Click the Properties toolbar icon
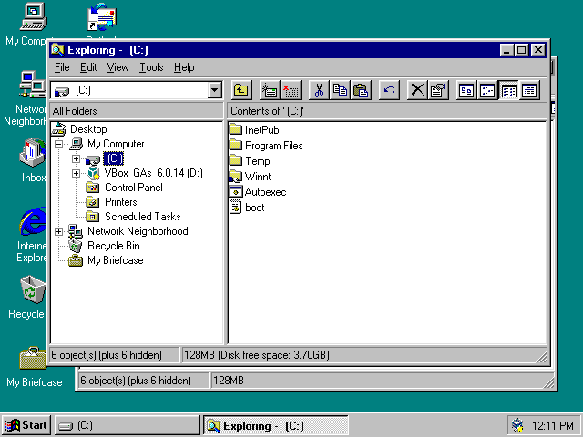583x437 pixels. (438, 90)
